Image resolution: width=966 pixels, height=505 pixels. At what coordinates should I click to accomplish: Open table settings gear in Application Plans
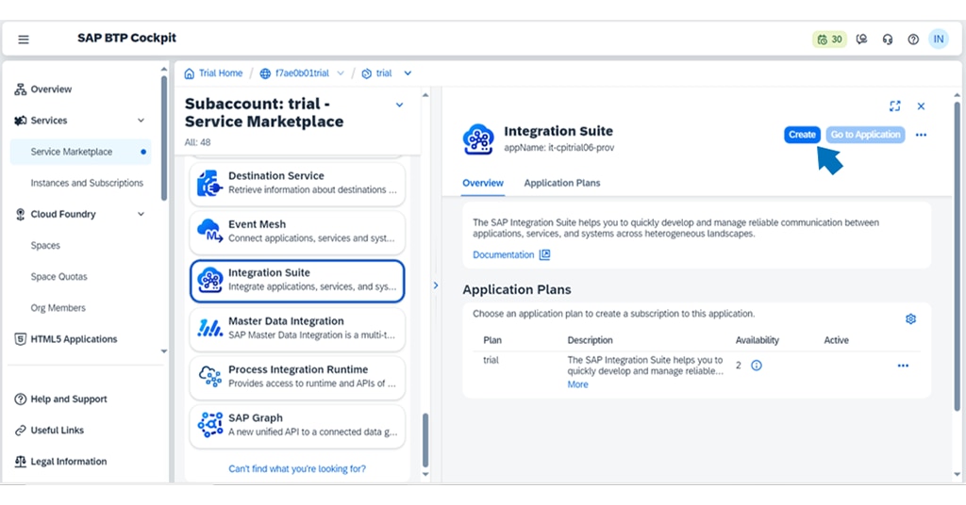[910, 318]
